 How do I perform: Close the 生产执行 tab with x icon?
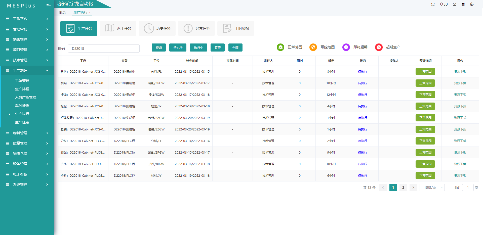coord(90,12)
